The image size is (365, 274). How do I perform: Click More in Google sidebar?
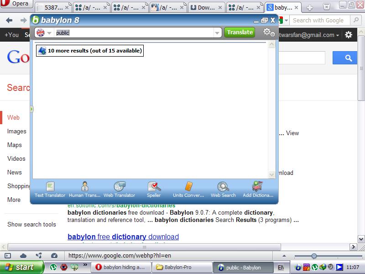(x=14, y=200)
